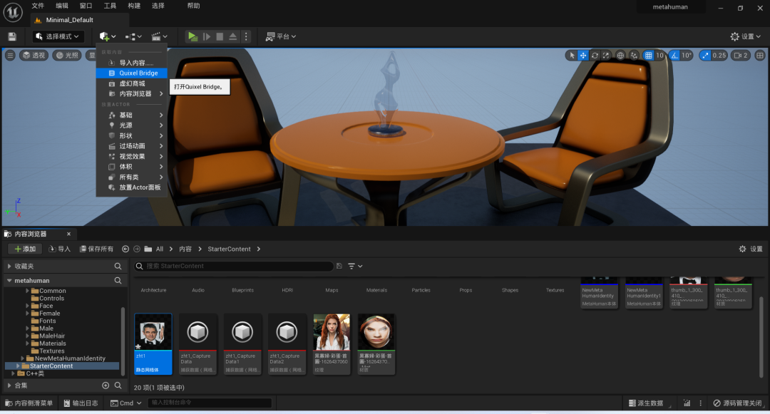Click the 添加 button in Content Browser
Screen dimensions: 770x414
[x=25, y=249]
